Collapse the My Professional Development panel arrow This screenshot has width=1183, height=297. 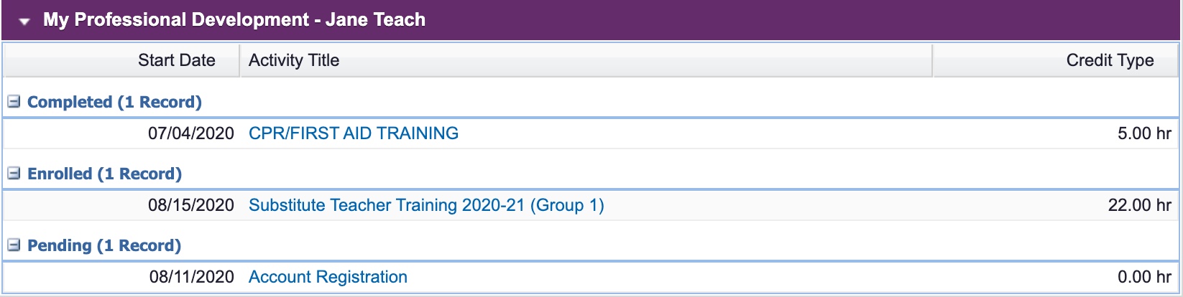click(x=24, y=22)
